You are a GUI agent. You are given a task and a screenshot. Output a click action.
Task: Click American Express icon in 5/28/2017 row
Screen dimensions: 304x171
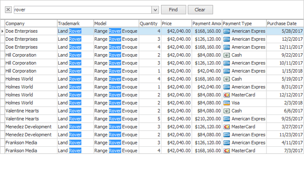coord(227,31)
